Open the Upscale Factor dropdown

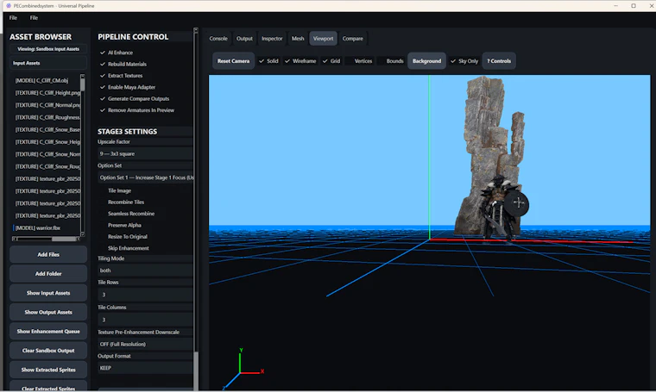[145, 153]
